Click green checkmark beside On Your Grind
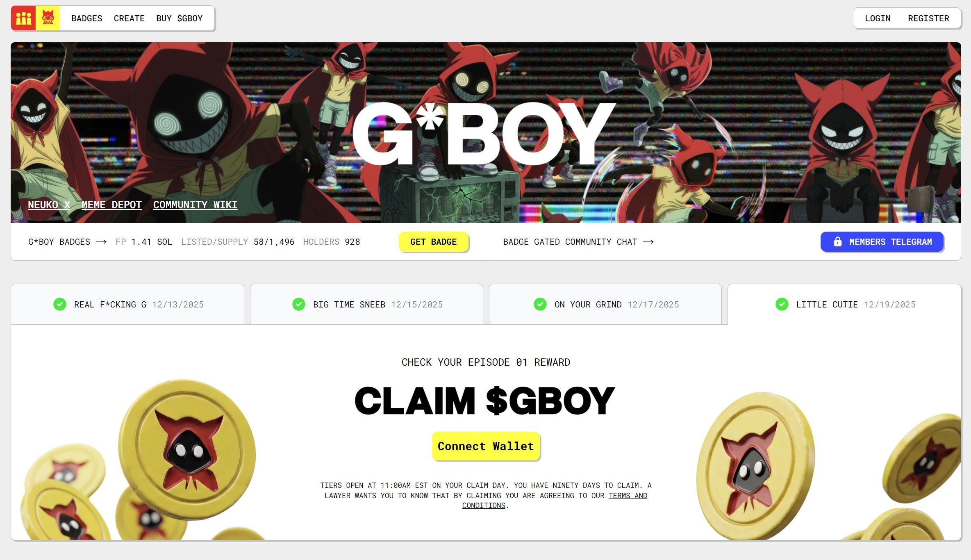The width and height of the screenshot is (971, 560). point(540,304)
